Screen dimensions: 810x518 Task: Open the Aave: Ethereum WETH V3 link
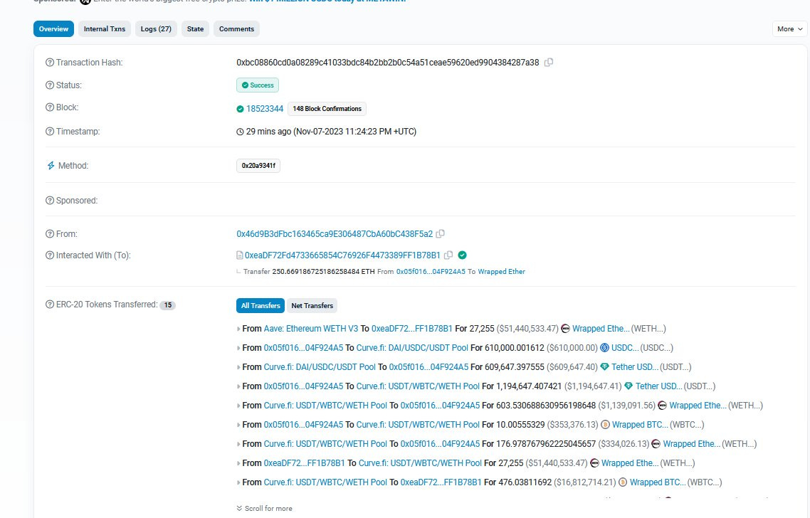pyautogui.click(x=311, y=329)
